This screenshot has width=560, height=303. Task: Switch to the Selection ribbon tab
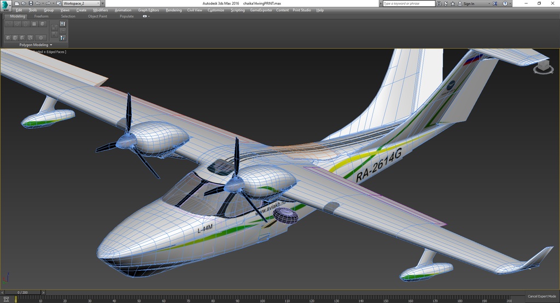coord(68,16)
